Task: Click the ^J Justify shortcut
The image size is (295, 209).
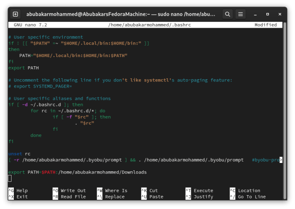Action: (200, 197)
